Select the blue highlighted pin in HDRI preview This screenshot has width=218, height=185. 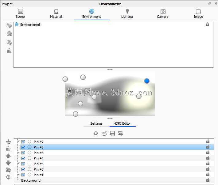tap(147, 81)
